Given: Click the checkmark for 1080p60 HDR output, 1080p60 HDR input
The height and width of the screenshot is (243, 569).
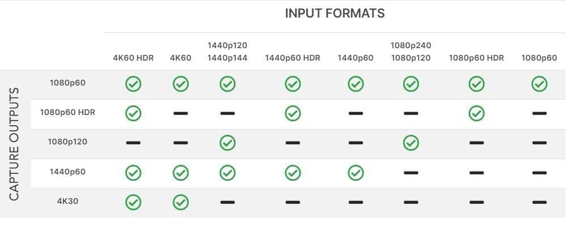Looking at the screenshot, I should 476,113.
